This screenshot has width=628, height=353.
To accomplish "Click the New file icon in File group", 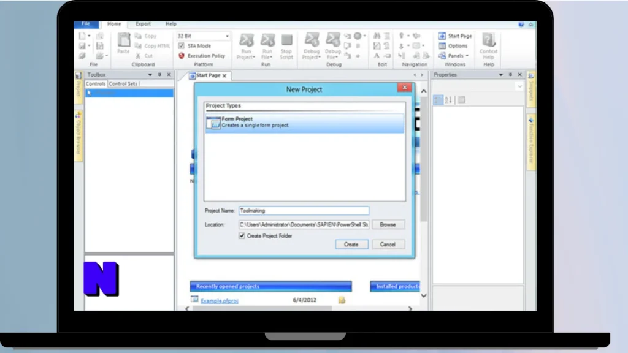I will [83, 36].
